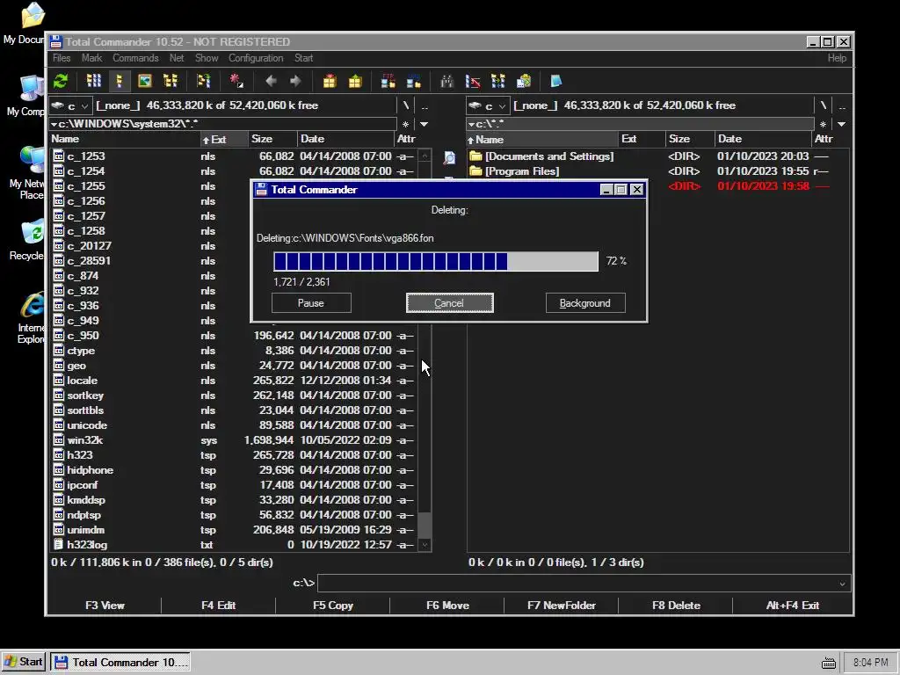This screenshot has height=675, width=900.
Task: Click the F8 Delete button
Action: click(676, 606)
